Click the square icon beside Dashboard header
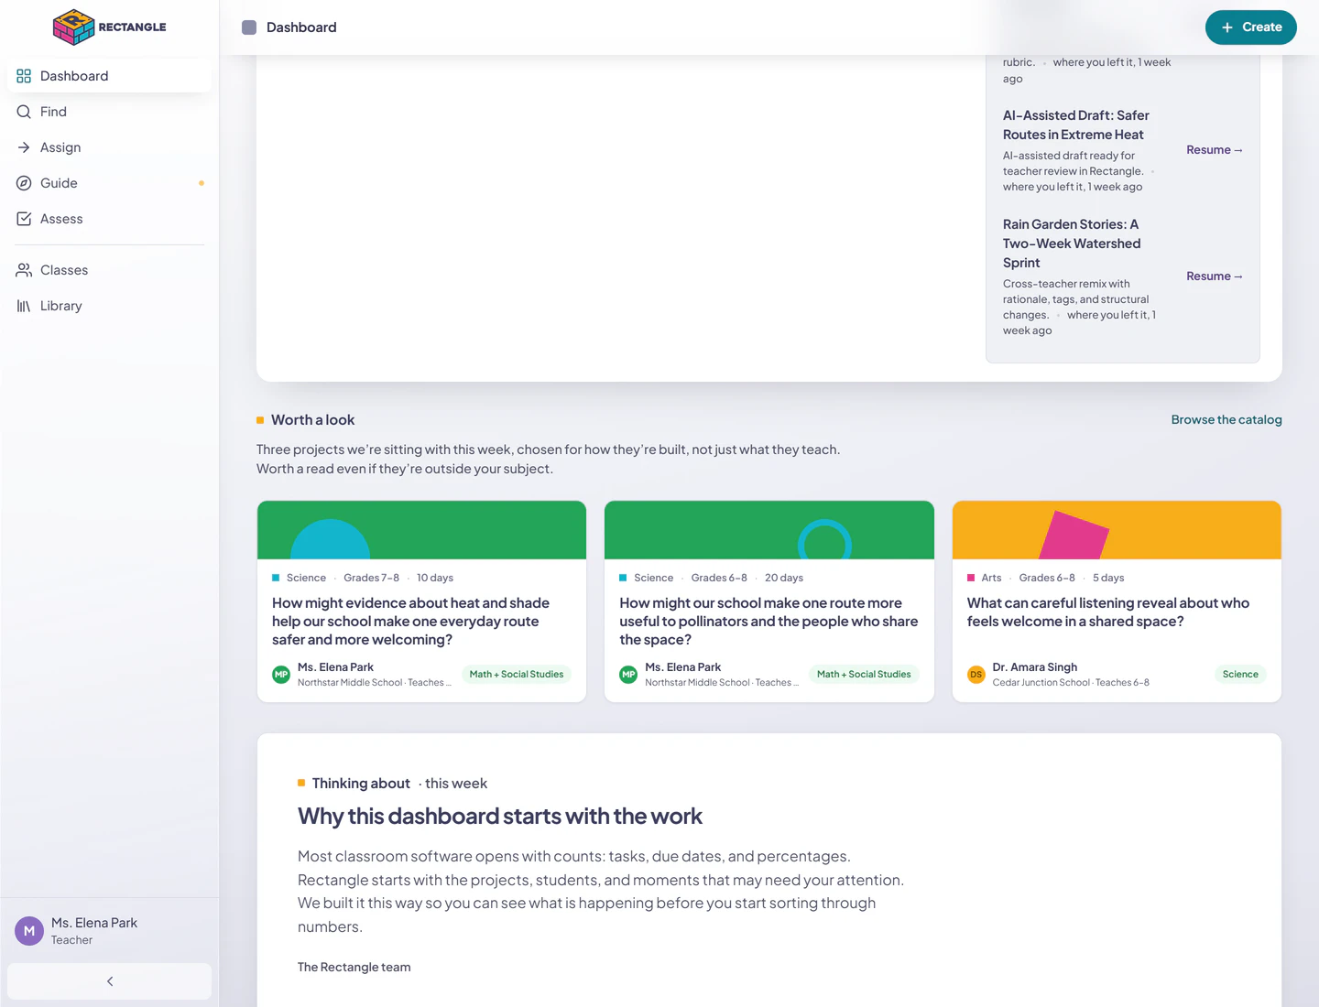Screen dimensions: 1319x1007 [249, 27]
